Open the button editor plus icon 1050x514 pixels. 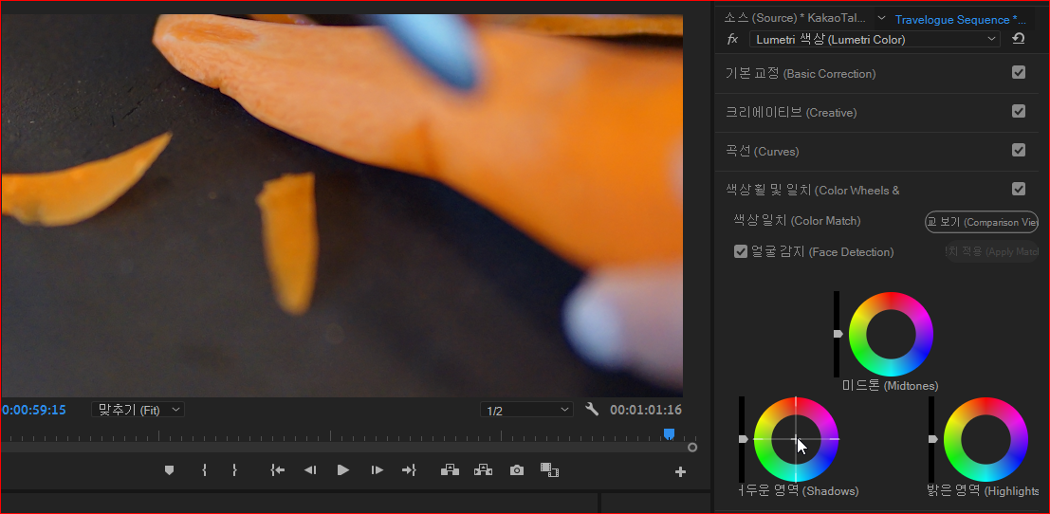tap(680, 472)
